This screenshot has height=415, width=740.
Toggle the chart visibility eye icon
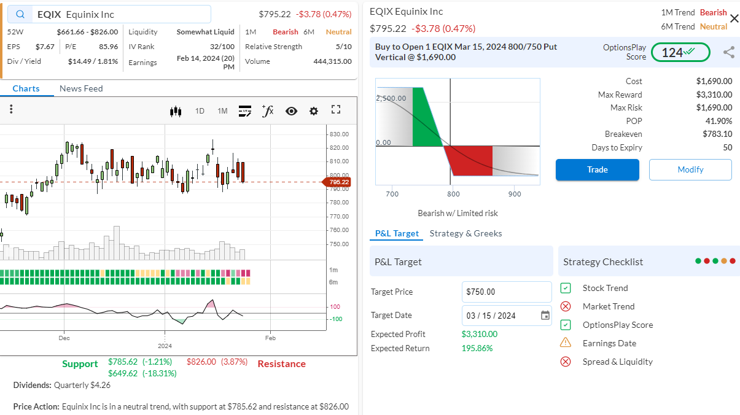pyautogui.click(x=291, y=111)
